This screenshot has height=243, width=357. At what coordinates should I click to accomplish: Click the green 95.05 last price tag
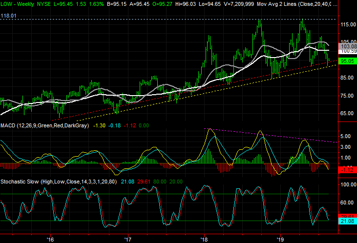pyautogui.click(x=348, y=61)
